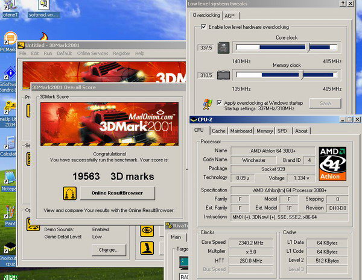Open the Shortcut to cpuz icon
Image resolution: width=362 pixels, height=280 pixels.
click(8, 254)
